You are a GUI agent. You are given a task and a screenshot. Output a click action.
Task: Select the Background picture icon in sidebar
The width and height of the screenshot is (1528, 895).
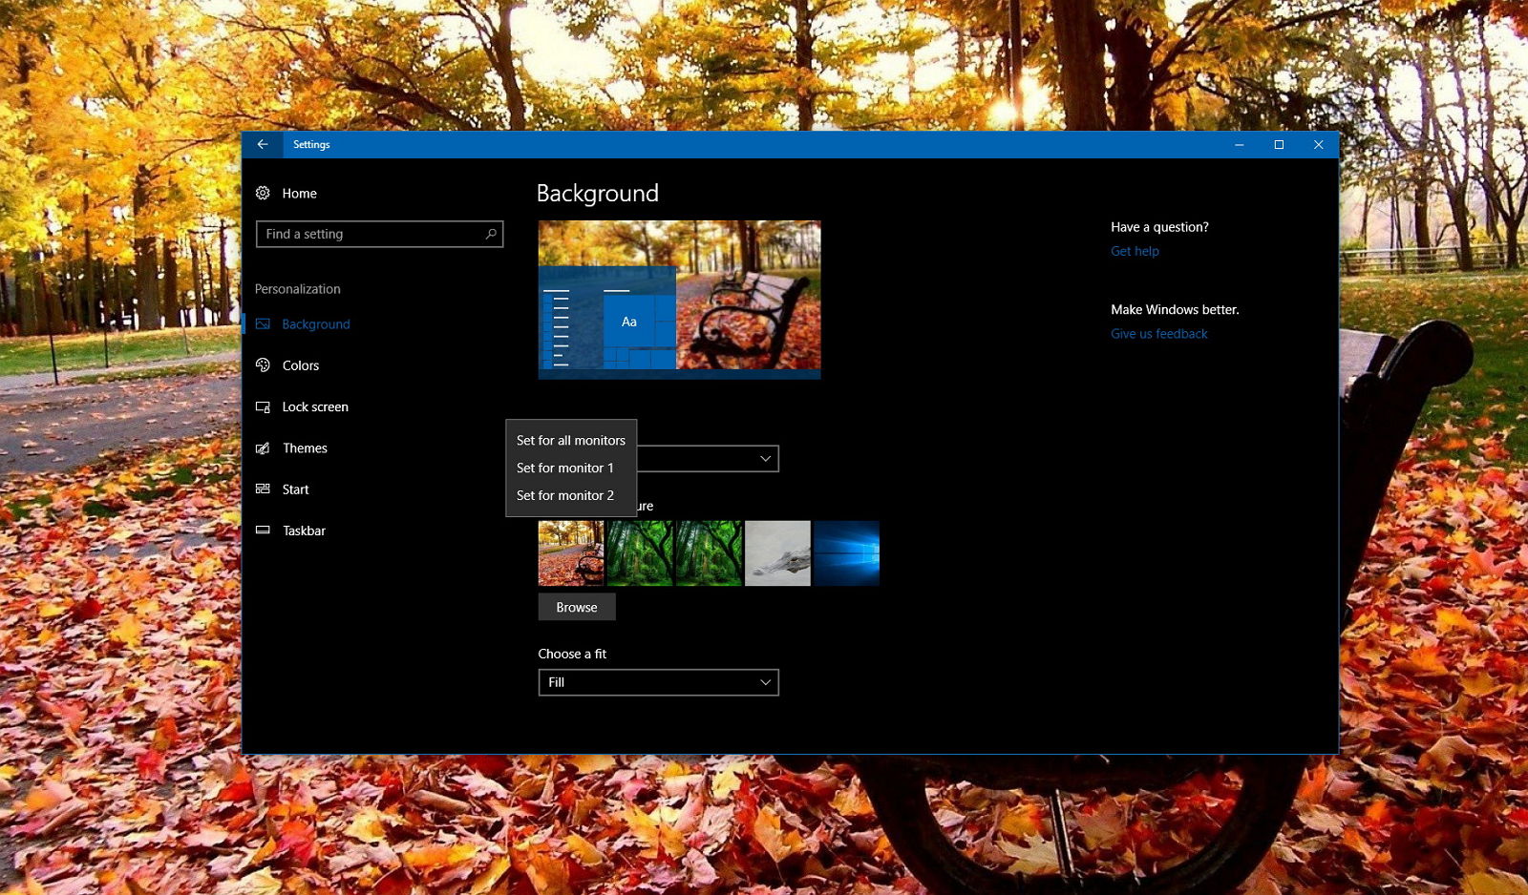tap(263, 324)
